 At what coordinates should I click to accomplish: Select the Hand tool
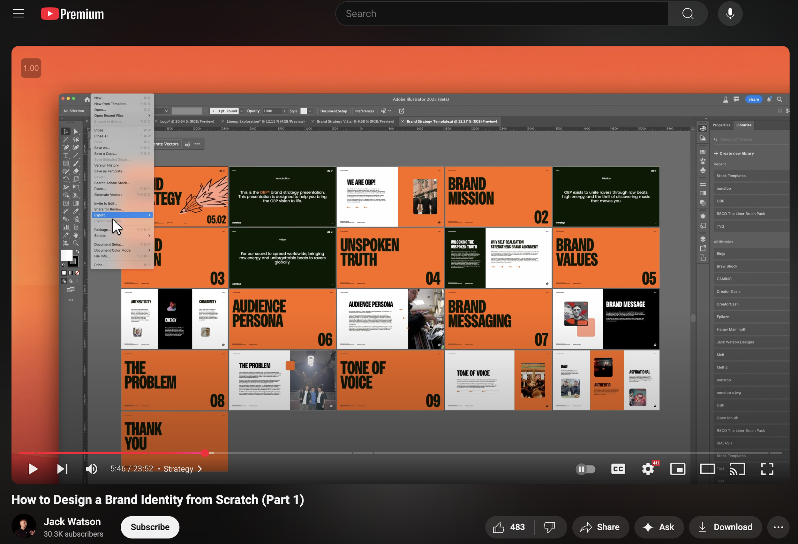coord(76,235)
